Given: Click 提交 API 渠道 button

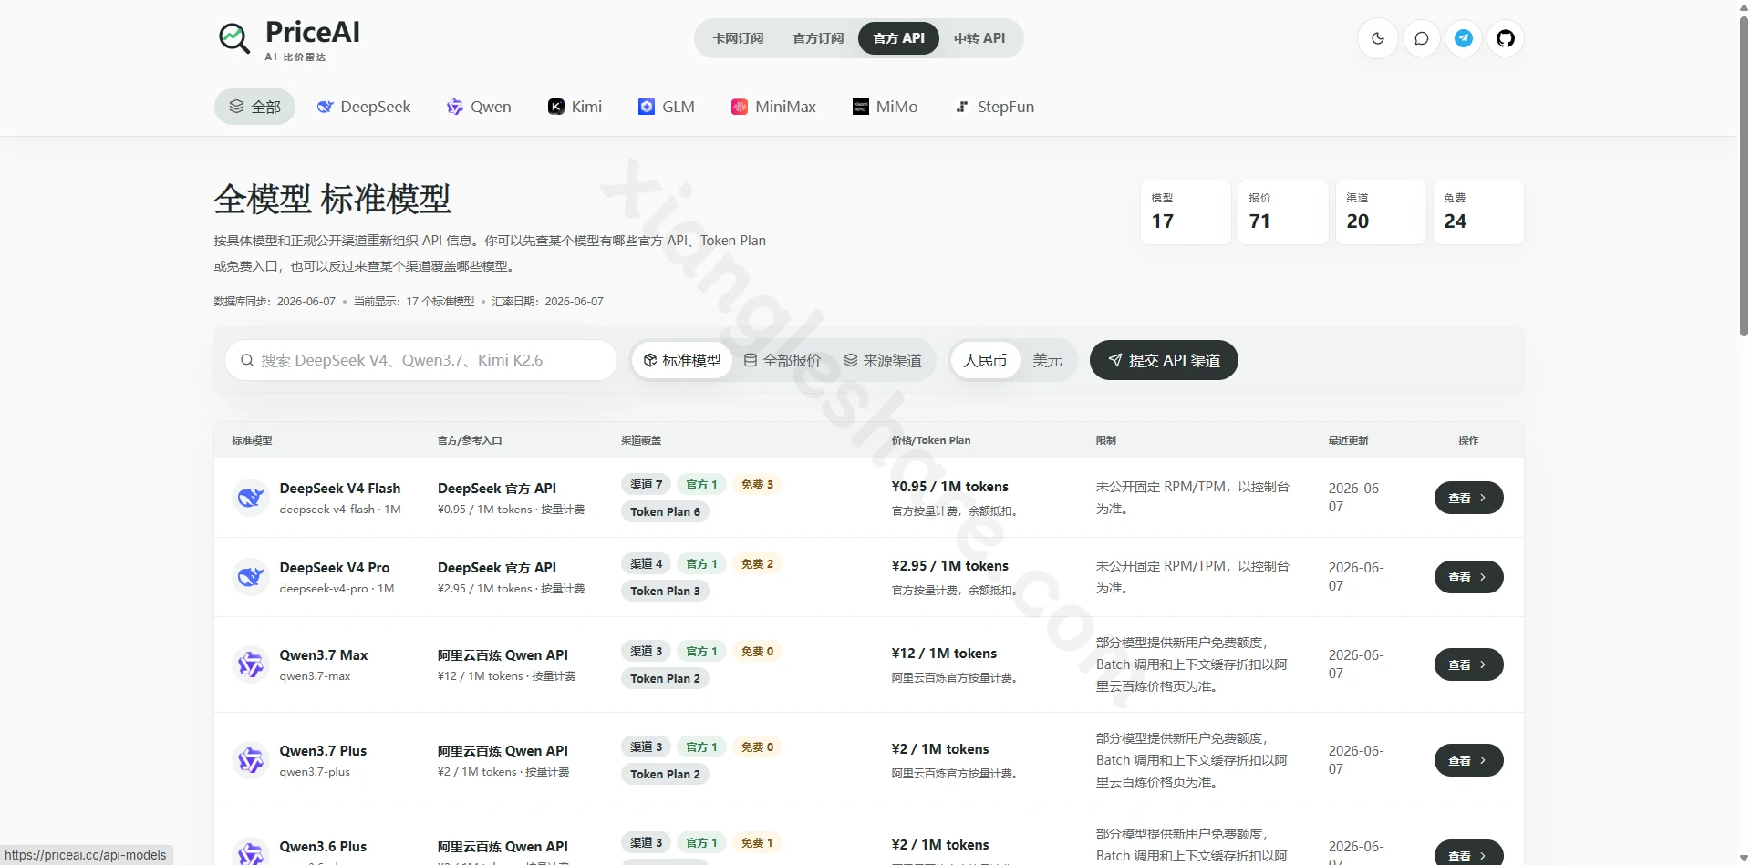Looking at the screenshot, I should (1164, 360).
